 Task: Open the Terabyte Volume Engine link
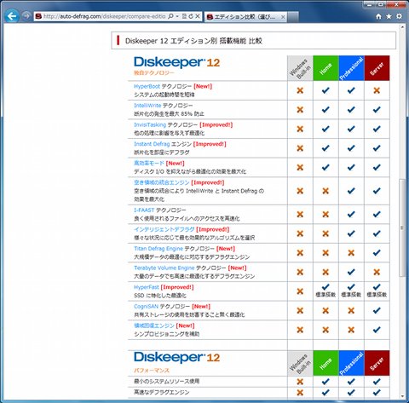coord(164,268)
